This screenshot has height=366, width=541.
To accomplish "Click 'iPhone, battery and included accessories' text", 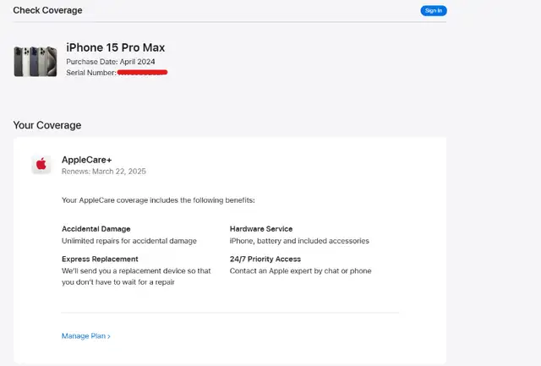I will [299, 241].
